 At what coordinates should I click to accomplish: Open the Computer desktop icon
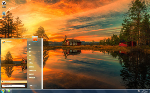click(x=4, y=4)
